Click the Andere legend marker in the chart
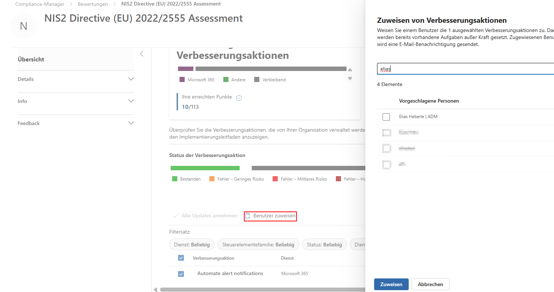Screen dimensions: 554x292 point(227,79)
